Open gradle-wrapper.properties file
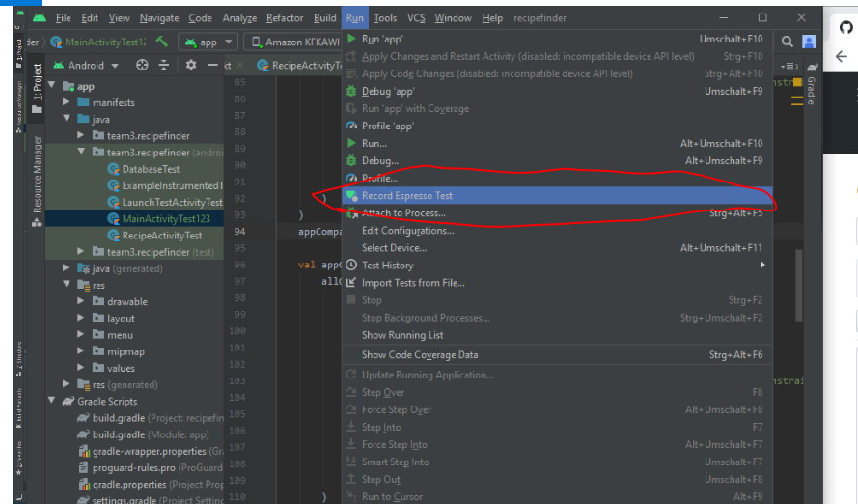 [151, 451]
